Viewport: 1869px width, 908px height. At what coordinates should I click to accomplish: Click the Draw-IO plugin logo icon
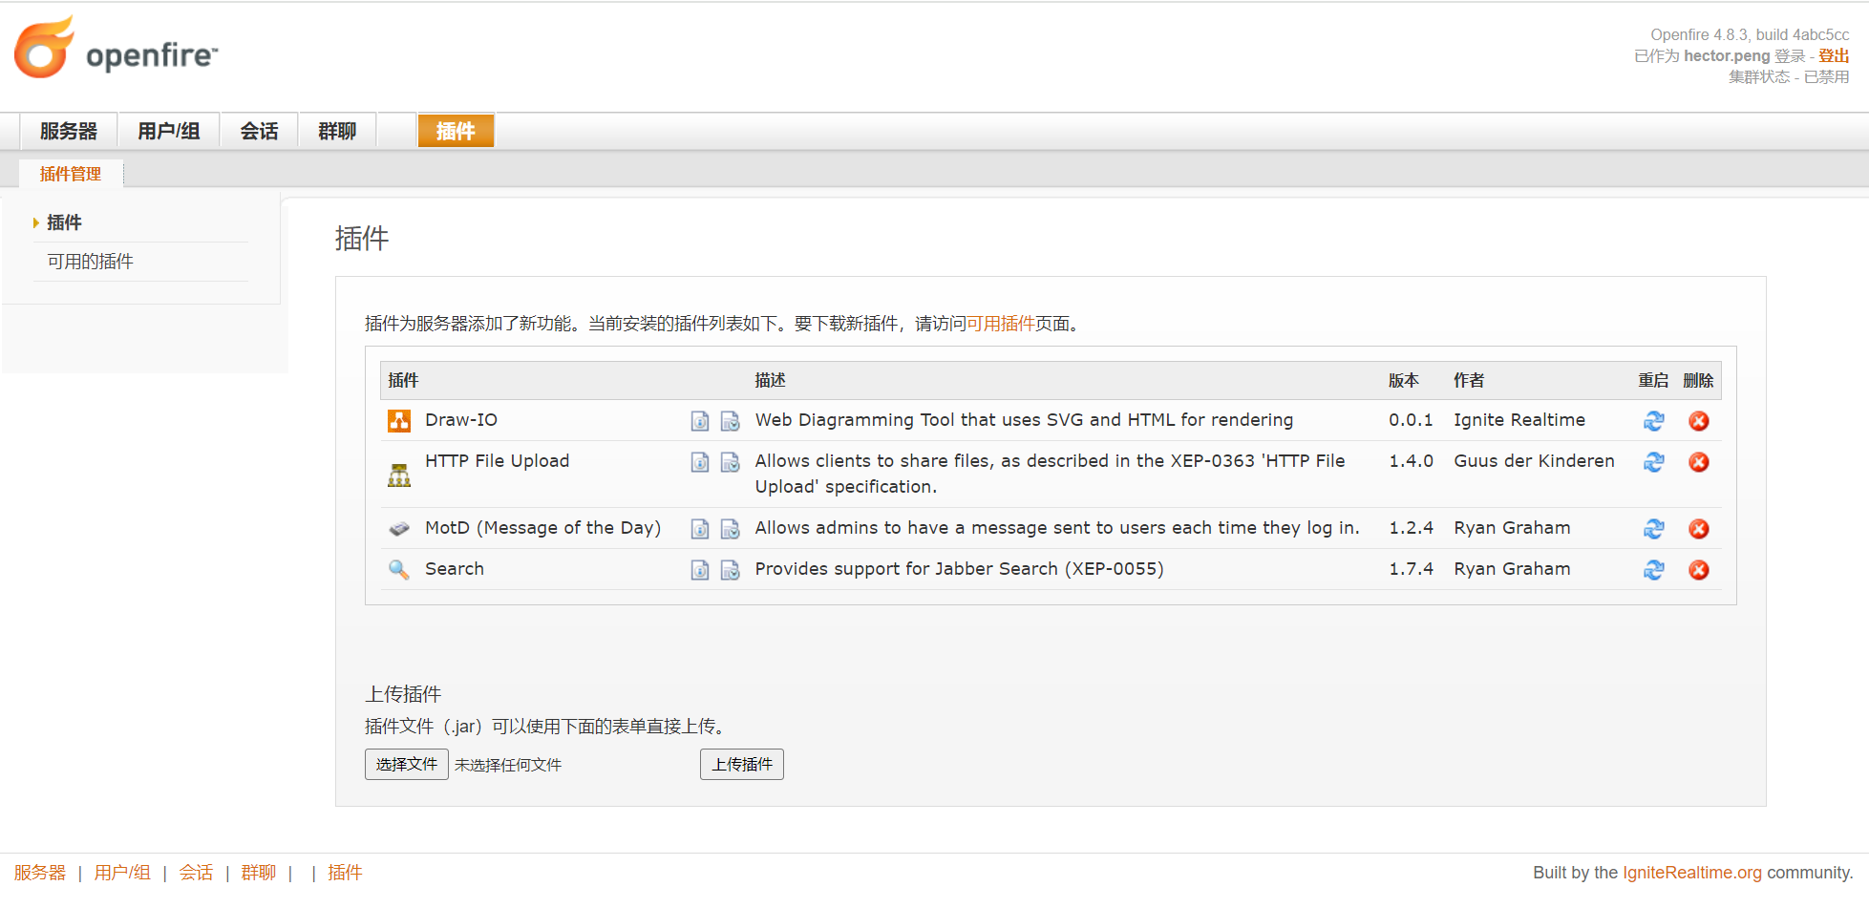(x=399, y=421)
